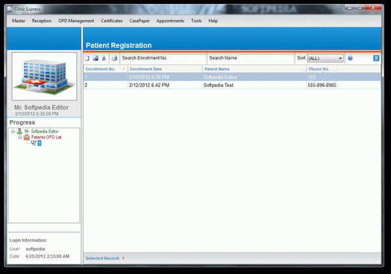Minimize the Clinic Express window

[x=349, y=8]
